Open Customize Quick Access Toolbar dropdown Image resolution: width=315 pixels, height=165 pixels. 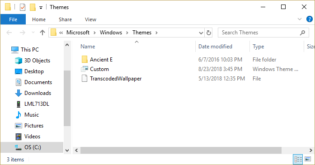(x=41, y=8)
